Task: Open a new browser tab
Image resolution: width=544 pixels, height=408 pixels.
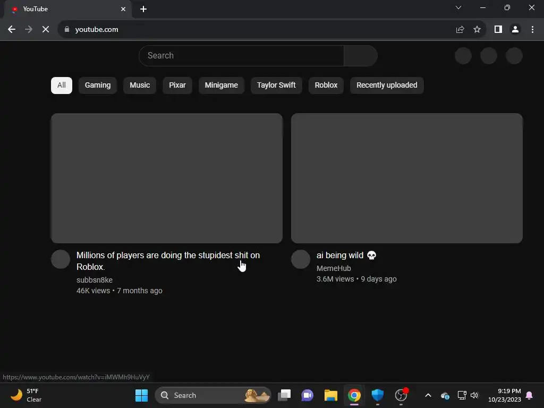Action: (143, 9)
